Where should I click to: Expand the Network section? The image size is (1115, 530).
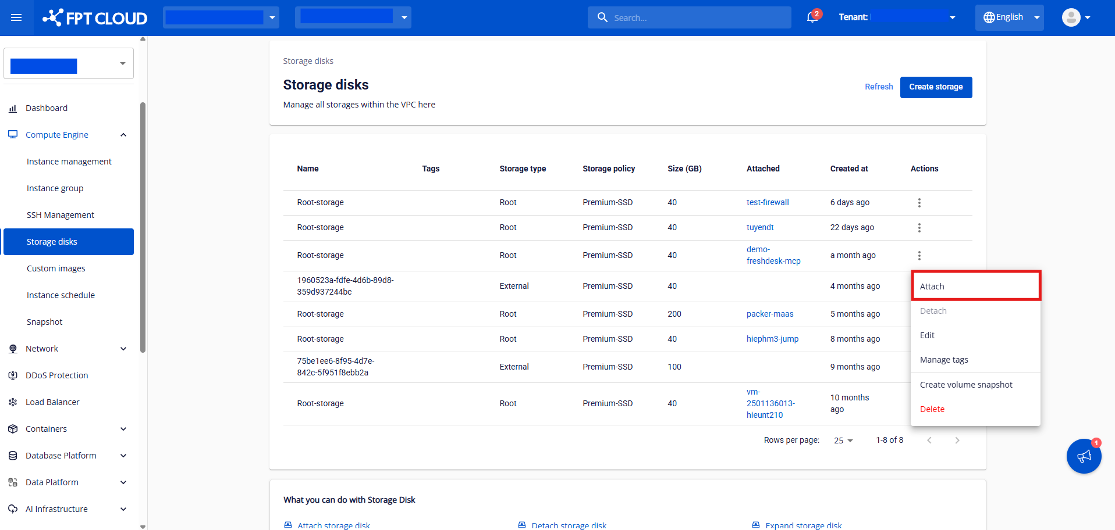coord(123,349)
